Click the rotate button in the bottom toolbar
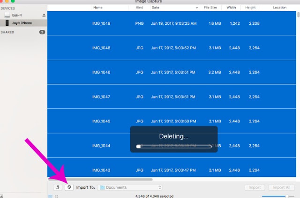This screenshot has width=300, height=198. pyautogui.click(x=58, y=187)
